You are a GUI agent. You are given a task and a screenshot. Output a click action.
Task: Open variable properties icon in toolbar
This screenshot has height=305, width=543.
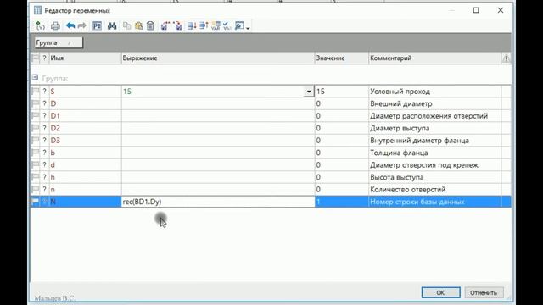pos(97,26)
